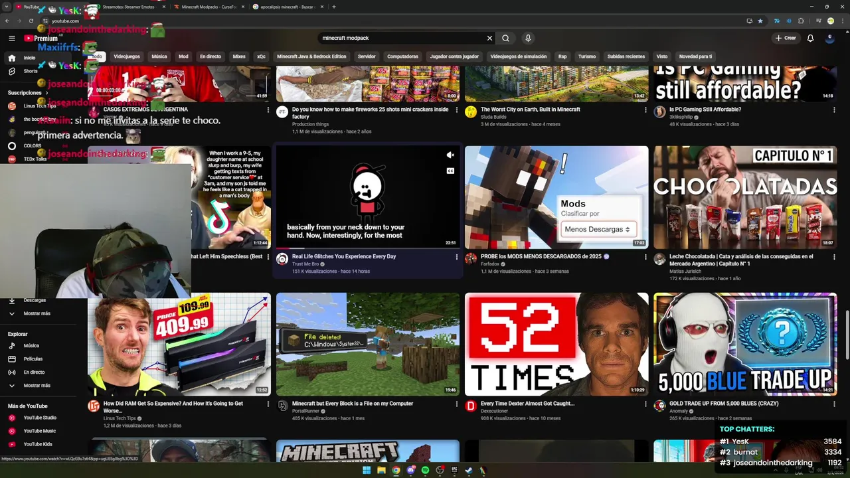Image resolution: width=850 pixels, height=478 pixels.
Task: Open Windows Start menu
Action: (x=367, y=471)
